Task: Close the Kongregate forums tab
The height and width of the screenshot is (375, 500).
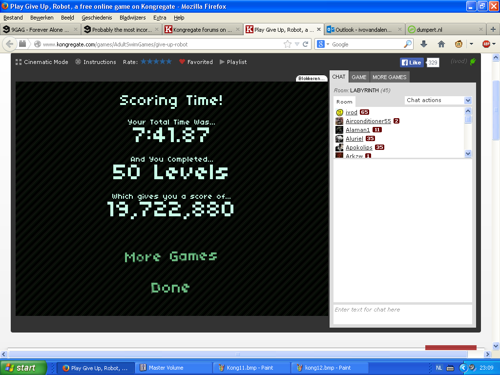Action: (238, 29)
